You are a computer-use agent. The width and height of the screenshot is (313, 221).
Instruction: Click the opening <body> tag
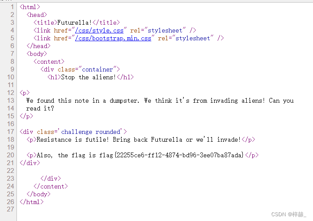click(37, 54)
